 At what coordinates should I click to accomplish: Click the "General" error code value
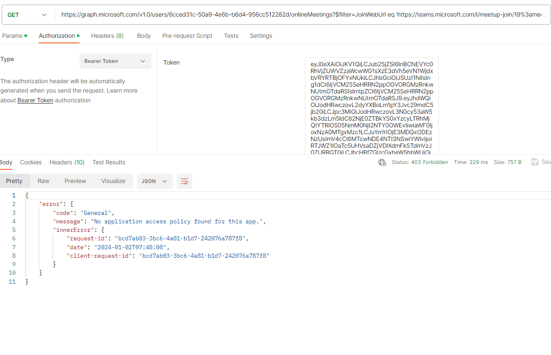pyautogui.click(x=97, y=213)
